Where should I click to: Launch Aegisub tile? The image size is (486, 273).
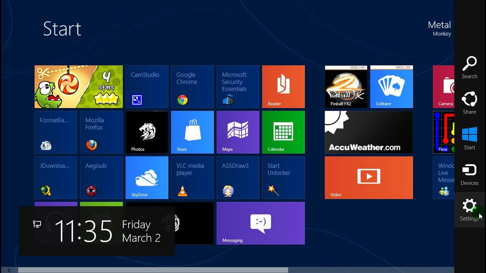click(x=101, y=178)
